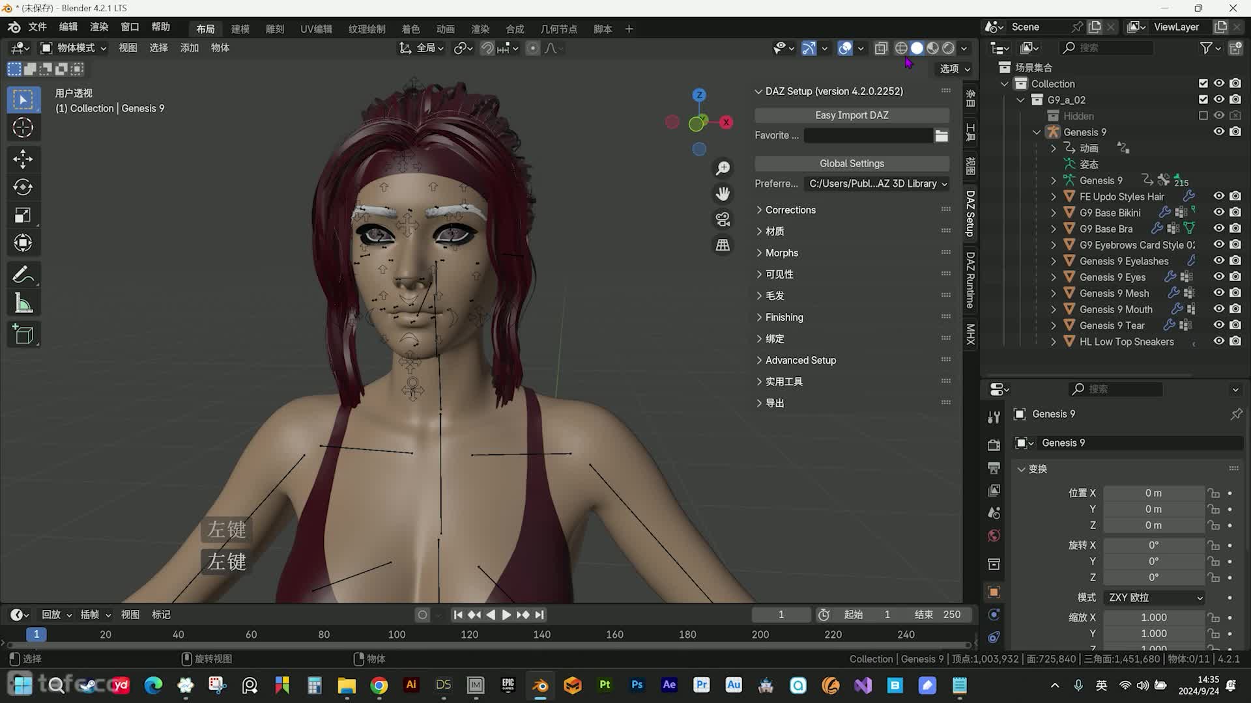Select the Select Box tool in the toolbar

tap(23, 100)
